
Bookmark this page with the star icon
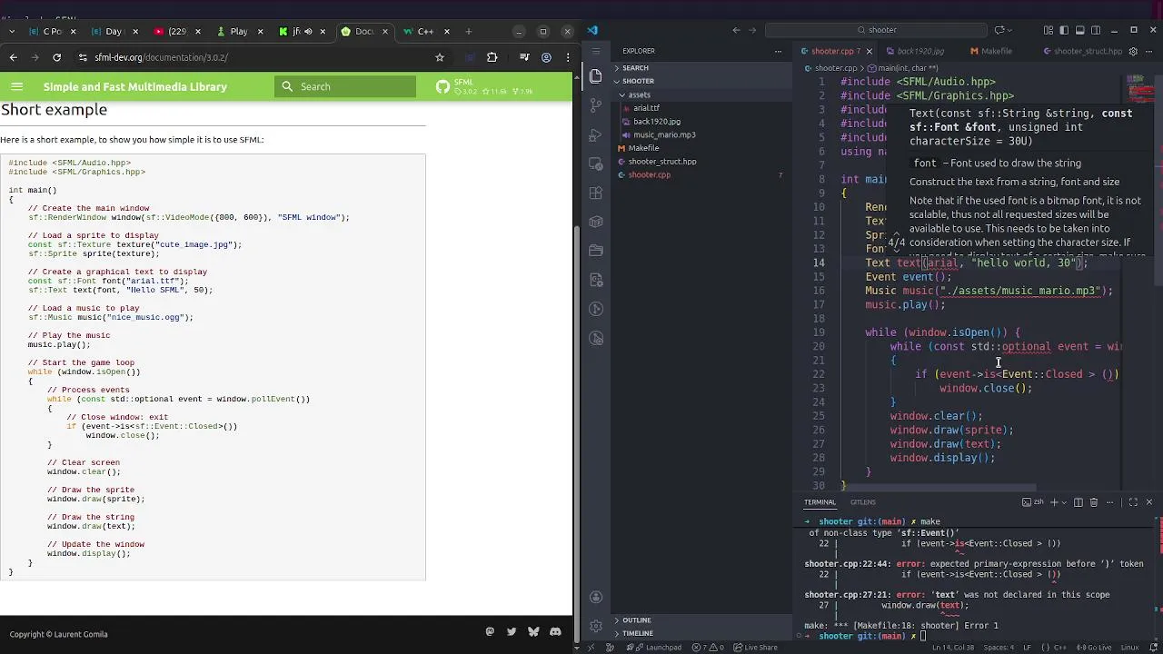440,57
